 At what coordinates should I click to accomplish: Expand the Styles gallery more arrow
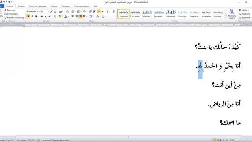[226, 17]
